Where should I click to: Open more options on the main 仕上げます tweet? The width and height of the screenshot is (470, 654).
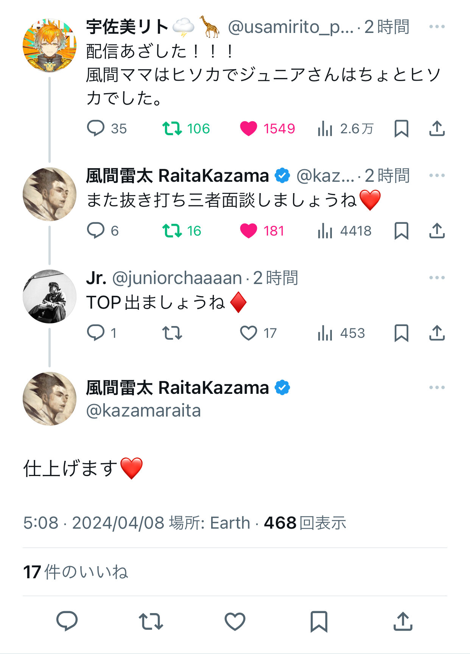tap(437, 387)
